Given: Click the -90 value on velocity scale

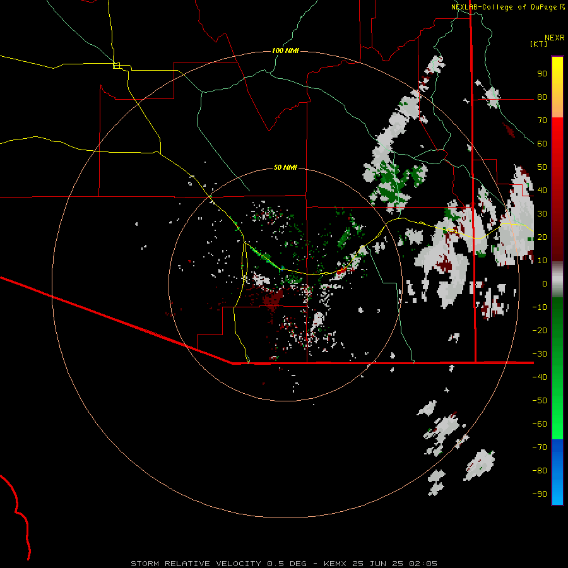Looking at the screenshot, I should (540, 494).
